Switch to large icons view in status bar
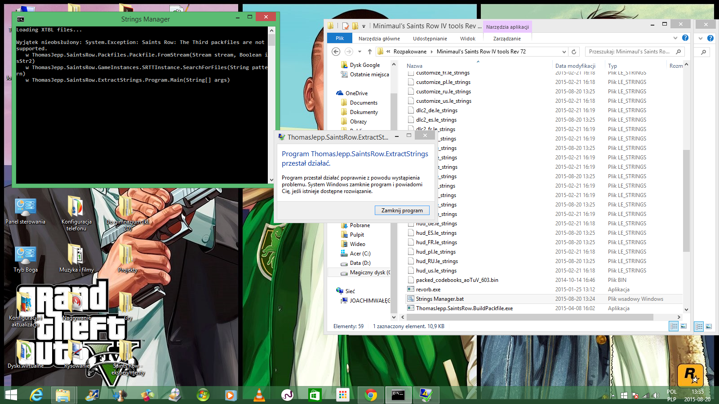Viewport: 719px width, 404px height. (683, 326)
